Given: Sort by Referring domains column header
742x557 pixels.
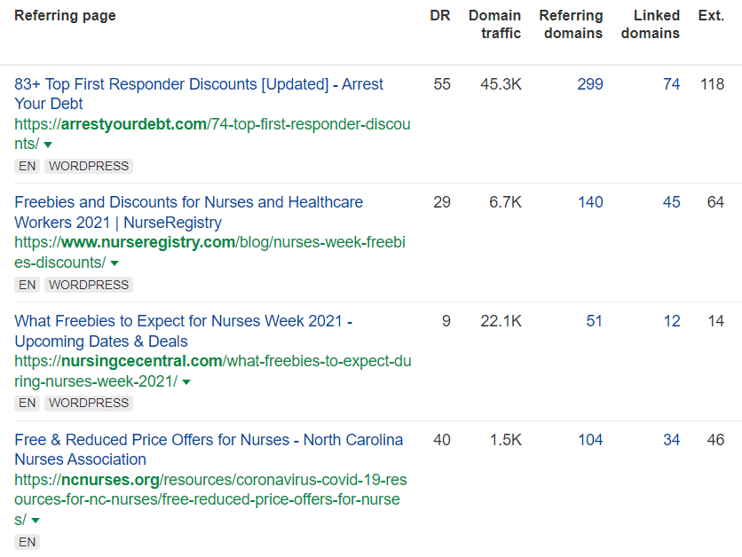Looking at the screenshot, I should coord(571,25).
